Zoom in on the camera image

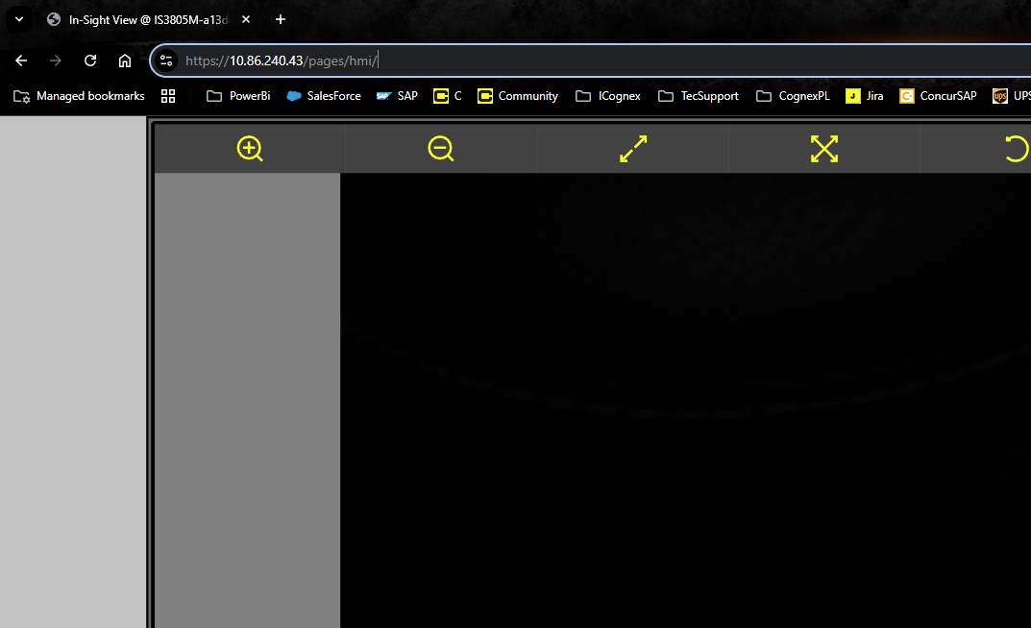pos(250,149)
